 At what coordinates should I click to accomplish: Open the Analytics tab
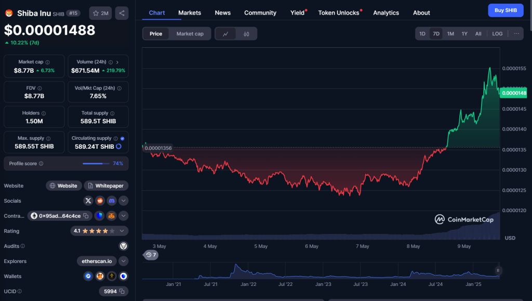(x=386, y=12)
